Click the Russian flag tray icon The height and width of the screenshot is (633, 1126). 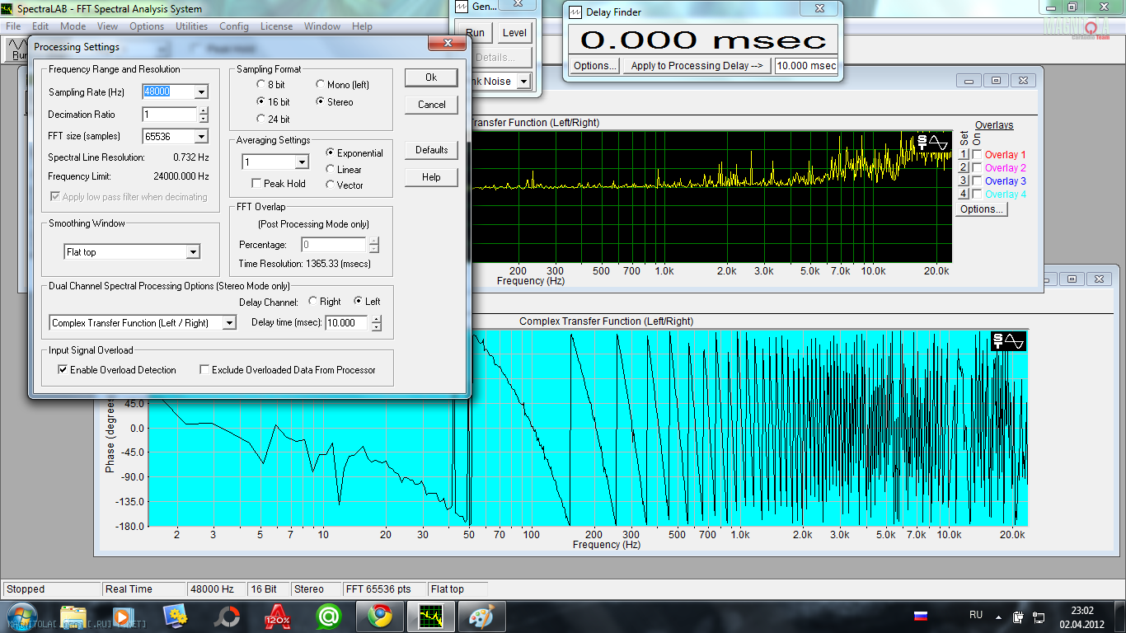pos(922,616)
